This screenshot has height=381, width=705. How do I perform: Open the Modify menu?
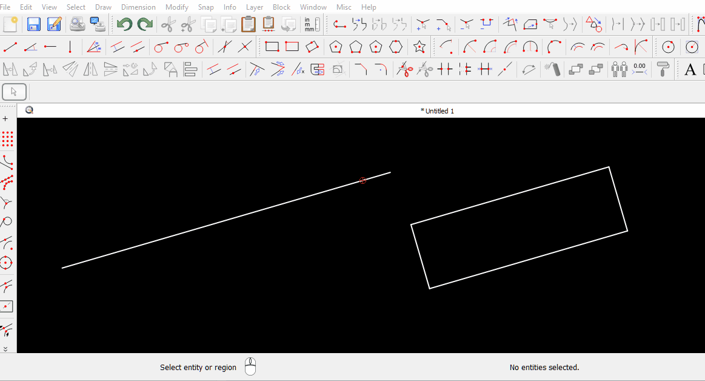(176, 7)
